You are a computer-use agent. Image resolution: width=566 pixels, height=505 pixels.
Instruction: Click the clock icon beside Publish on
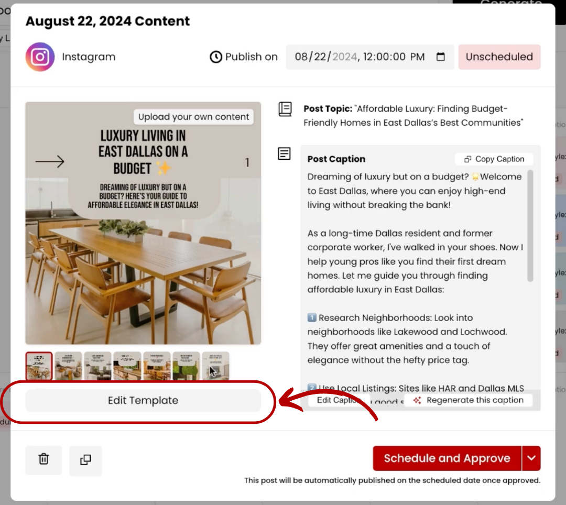click(216, 57)
